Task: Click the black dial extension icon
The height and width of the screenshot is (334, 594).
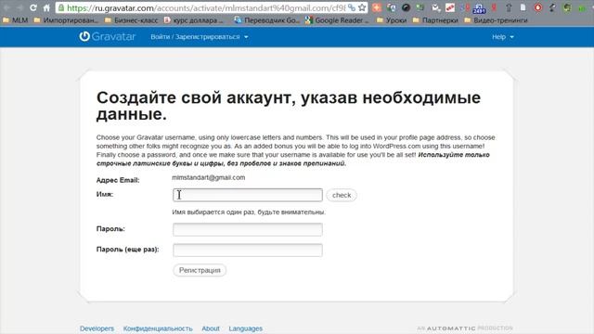Action: (x=406, y=7)
